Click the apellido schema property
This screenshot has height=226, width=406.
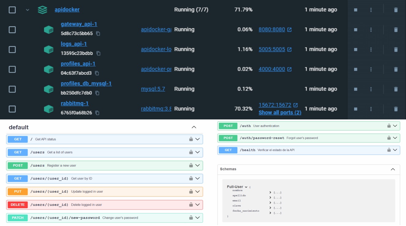tap(239, 195)
